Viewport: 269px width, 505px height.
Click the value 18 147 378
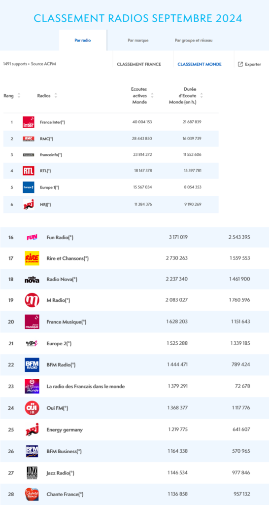pyautogui.click(x=142, y=171)
